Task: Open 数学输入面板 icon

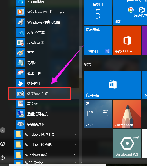Action: pyautogui.click(x=21, y=93)
